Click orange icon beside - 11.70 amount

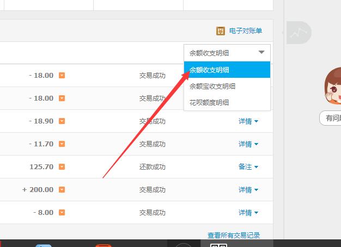click(x=62, y=144)
